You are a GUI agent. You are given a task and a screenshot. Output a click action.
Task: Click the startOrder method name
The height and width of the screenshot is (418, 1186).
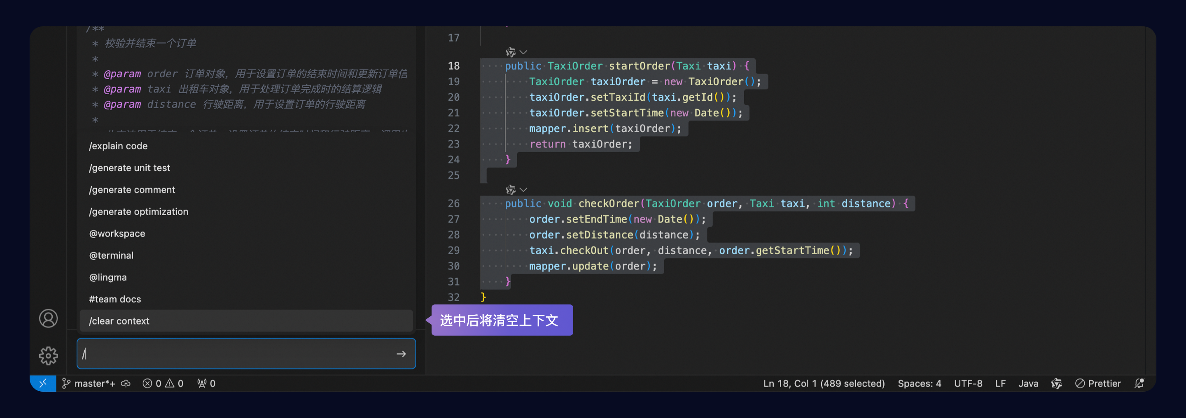coord(639,66)
